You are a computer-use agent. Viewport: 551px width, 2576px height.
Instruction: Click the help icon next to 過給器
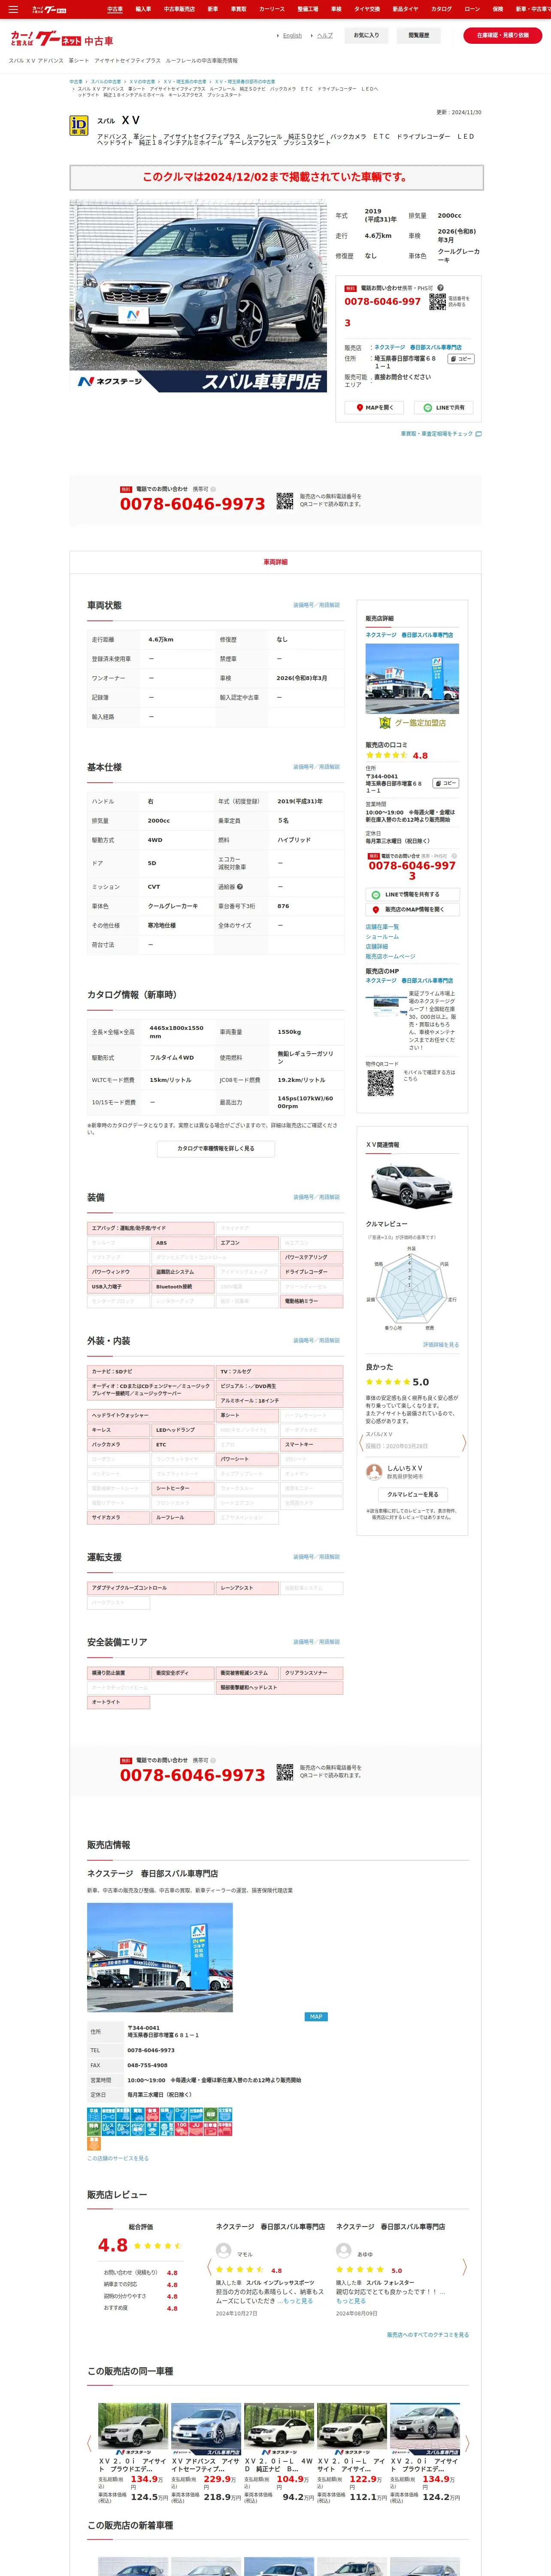pos(240,887)
